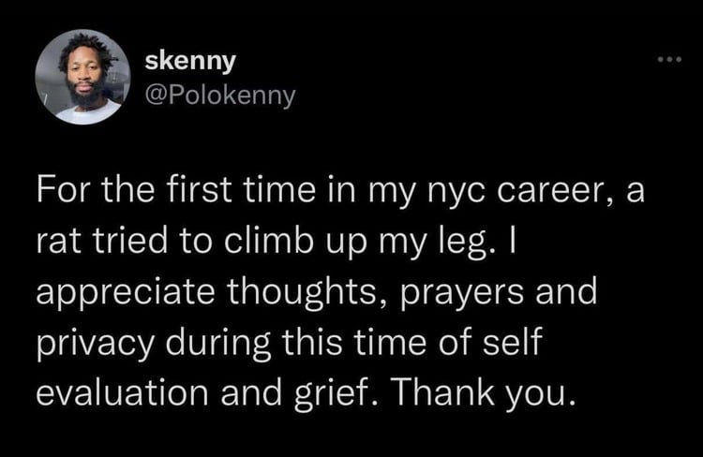The width and height of the screenshot is (703, 457).
Task: Click the tweet line starting "appreciate thoughts"
Action: 317,292
